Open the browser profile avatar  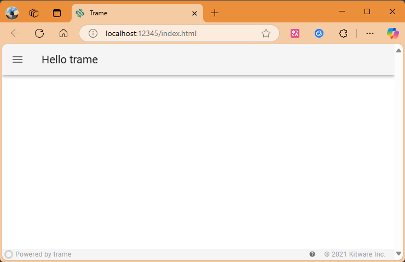click(x=12, y=13)
